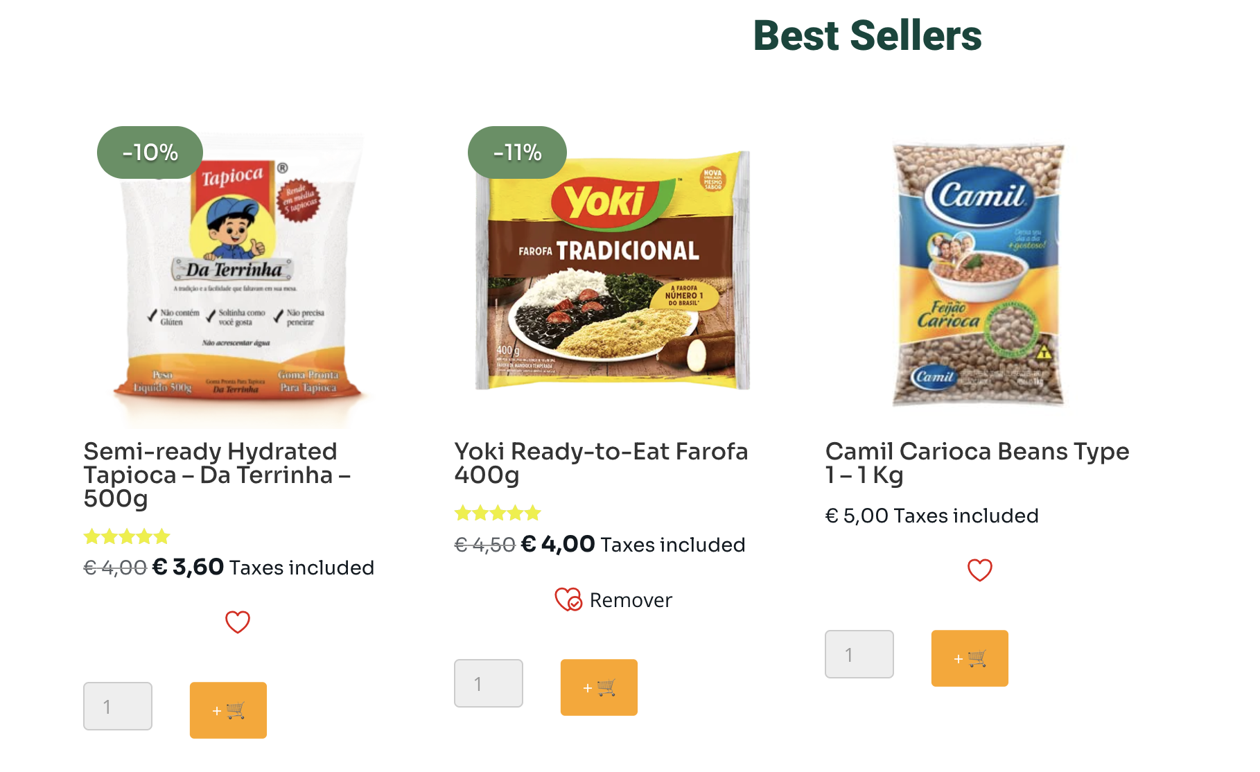
Task: Open Semi-ready Hydrated Tapioca product title
Action: coord(216,475)
